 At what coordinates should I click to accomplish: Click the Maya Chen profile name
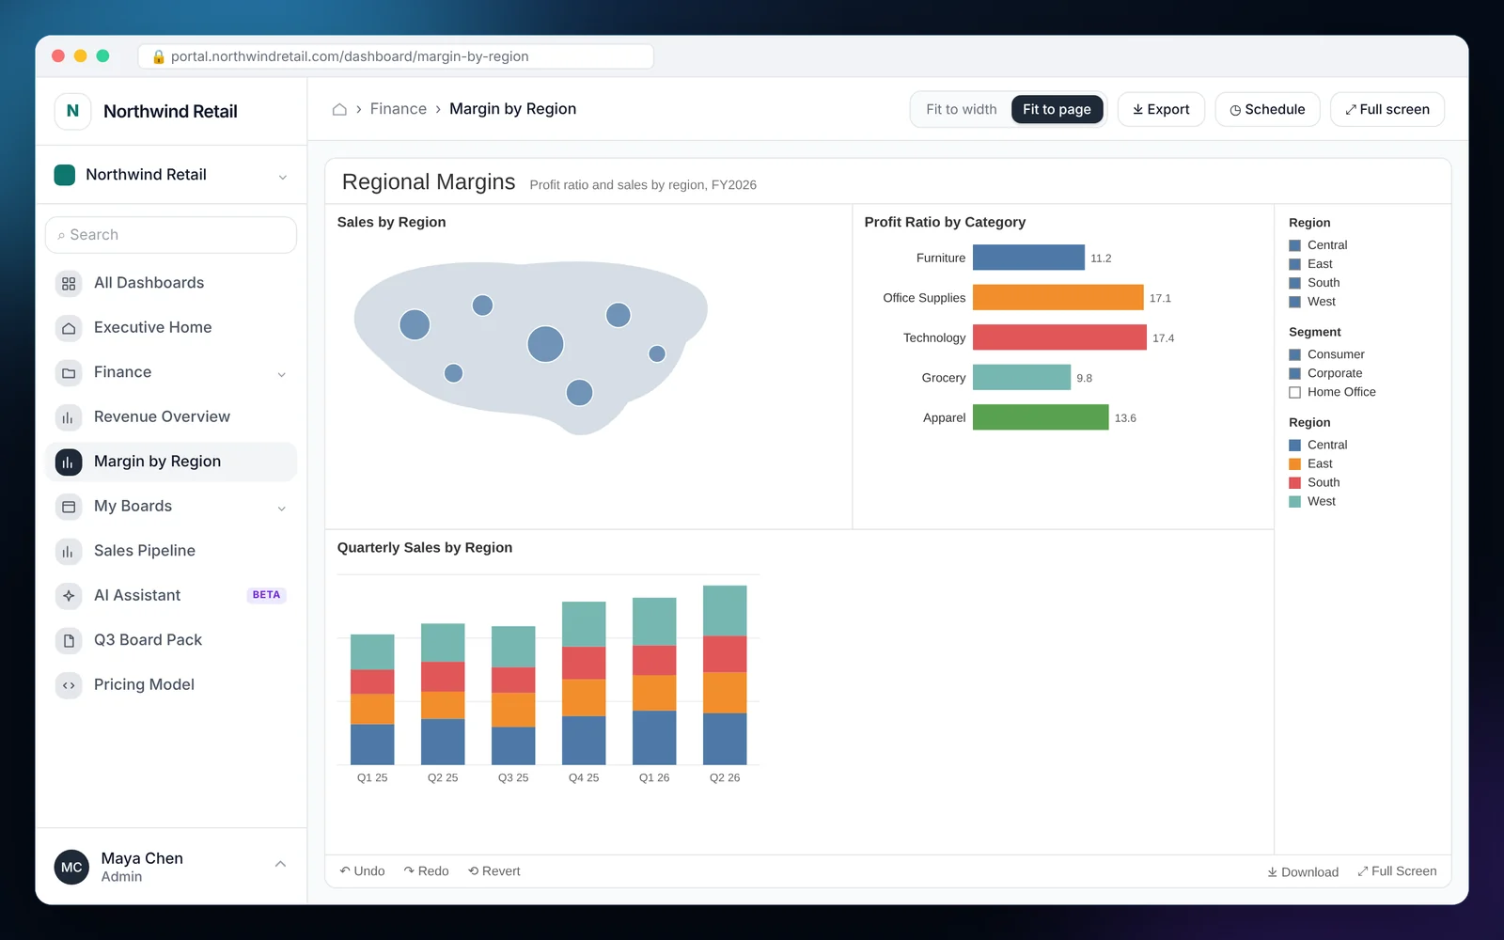[142, 858]
